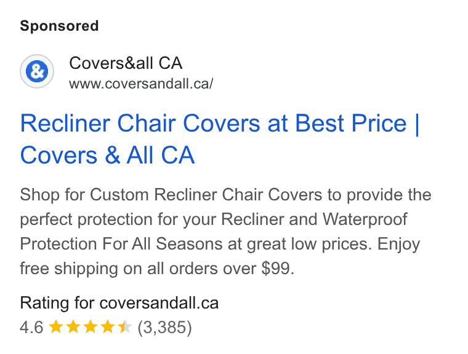Click the second gold rating star

73,327
